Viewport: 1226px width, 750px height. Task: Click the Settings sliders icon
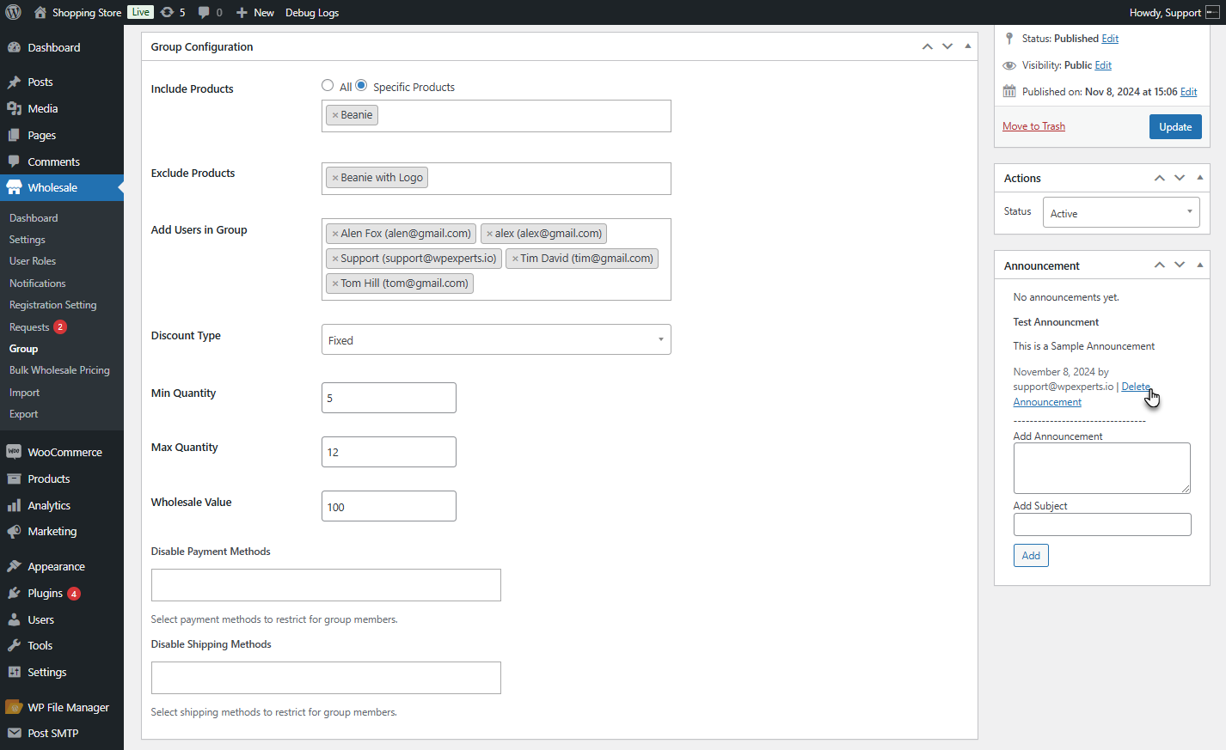point(14,673)
